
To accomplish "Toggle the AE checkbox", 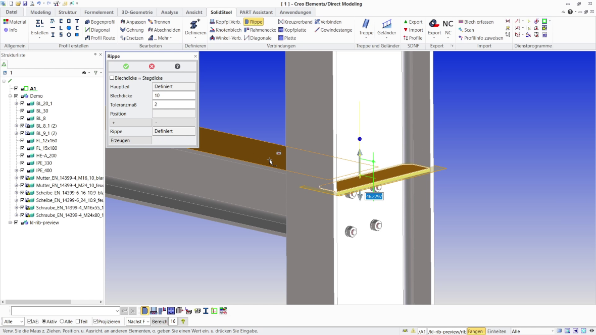I will 29,321.
